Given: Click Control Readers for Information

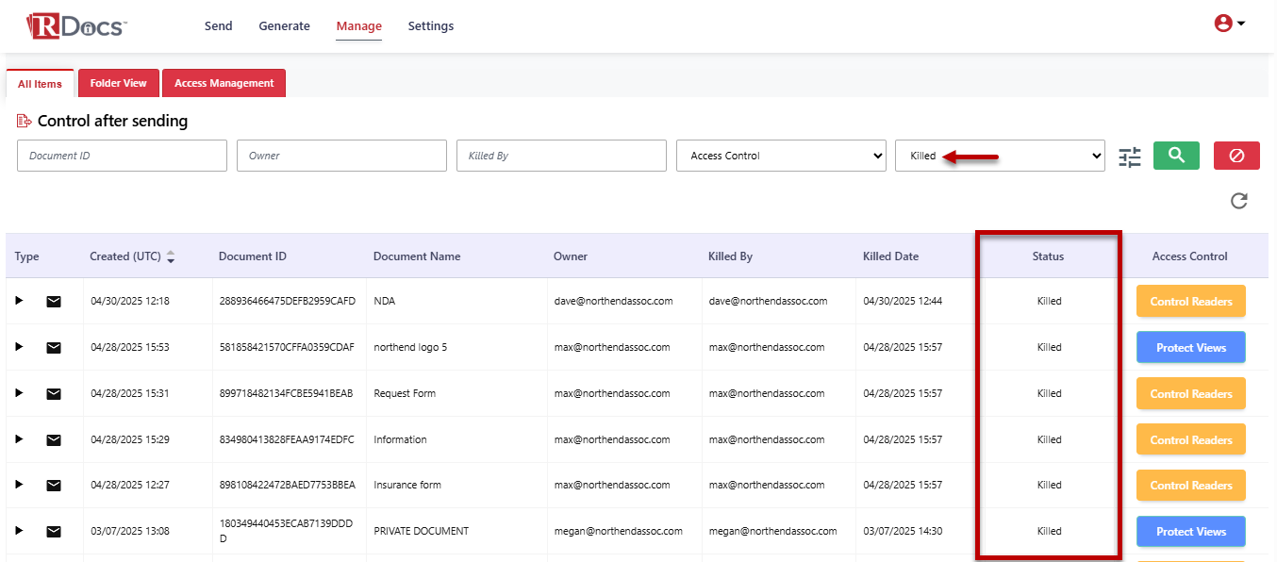Looking at the screenshot, I should click(x=1191, y=440).
